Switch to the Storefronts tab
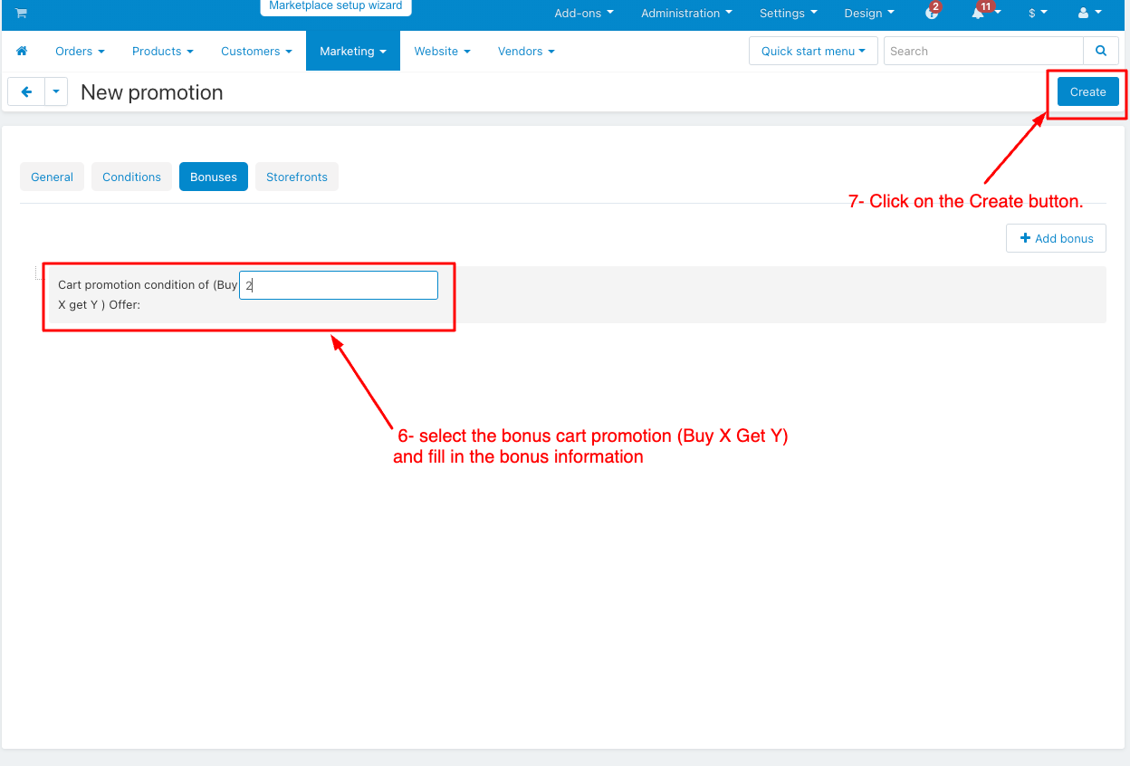The image size is (1130, 766). coord(296,177)
